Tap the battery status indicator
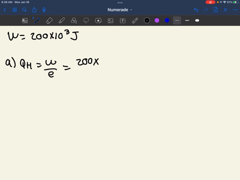240x180 pixels. [x=235, y=2]
